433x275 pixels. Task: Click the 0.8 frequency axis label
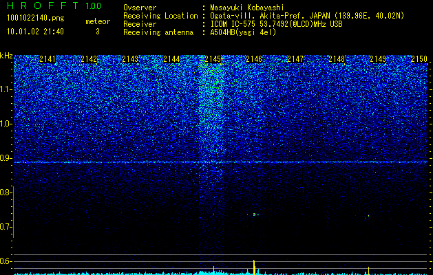6,192
